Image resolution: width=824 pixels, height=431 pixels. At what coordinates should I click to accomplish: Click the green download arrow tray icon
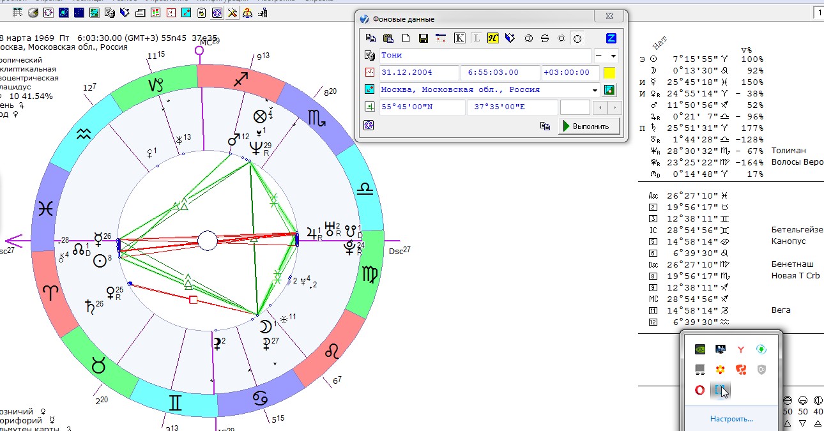[x=761, y=349]
